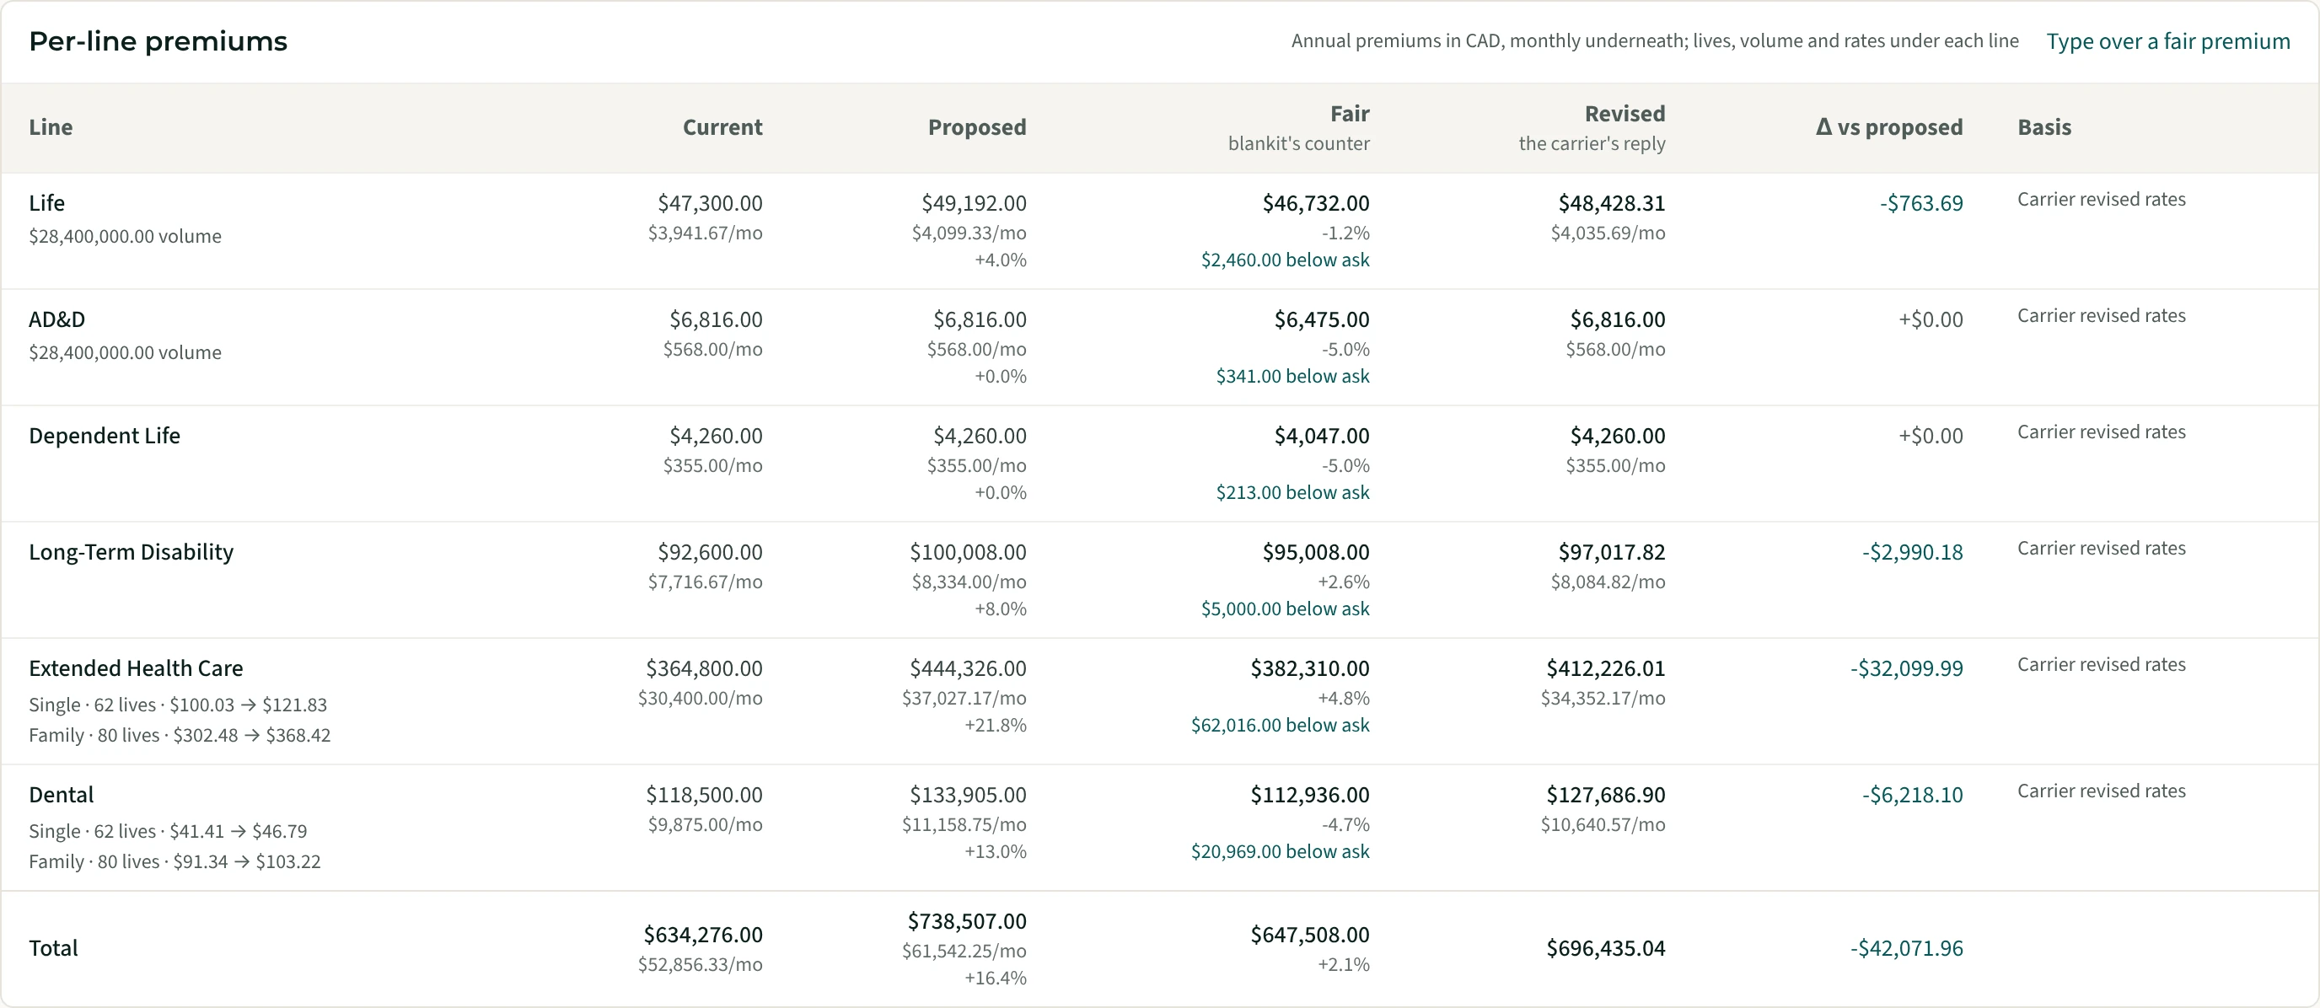The height and width of the screenshot is (1008, 2320).
Task: Click '$62,016.00 below ask' under Extended Health Care
Action: (x=1280, y=725)
